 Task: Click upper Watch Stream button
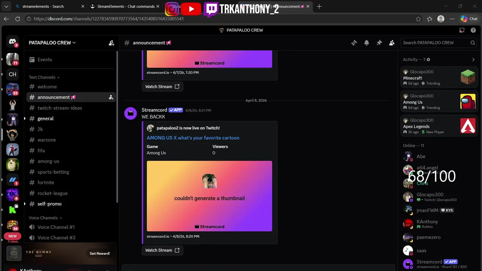click(162, 87)
